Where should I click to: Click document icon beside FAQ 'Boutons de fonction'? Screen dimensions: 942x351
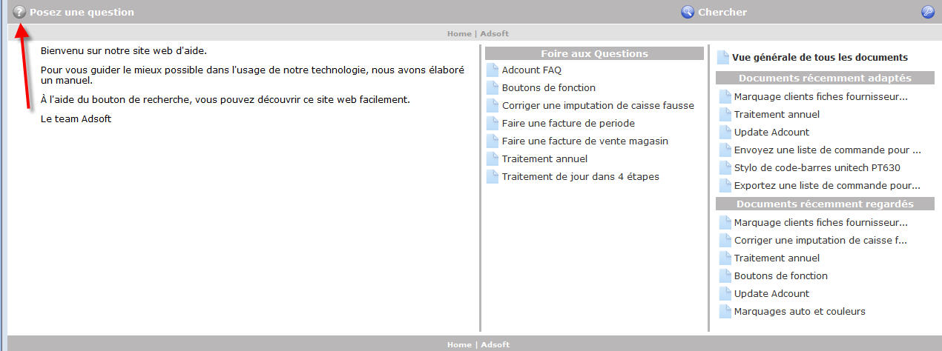point(493,88)
